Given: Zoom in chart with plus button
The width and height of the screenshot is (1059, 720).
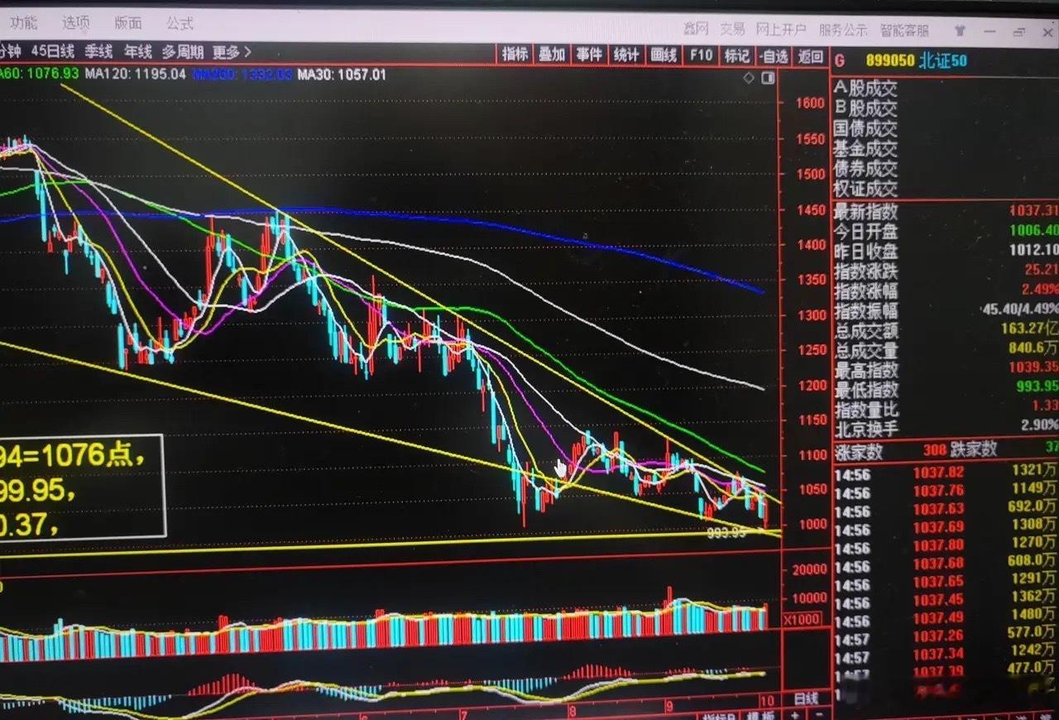Looking at the screenshot, I should click(x=795, y=715).
